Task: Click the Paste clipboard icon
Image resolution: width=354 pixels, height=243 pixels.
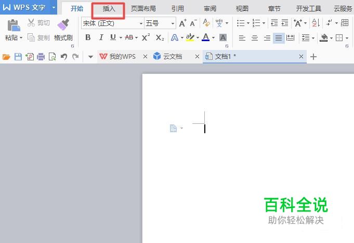Action: [x=14, y=25]
